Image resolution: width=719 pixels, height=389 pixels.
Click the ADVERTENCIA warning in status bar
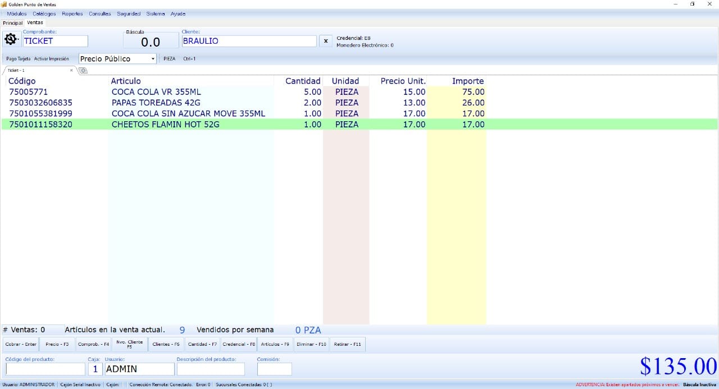tap(627, 385)
